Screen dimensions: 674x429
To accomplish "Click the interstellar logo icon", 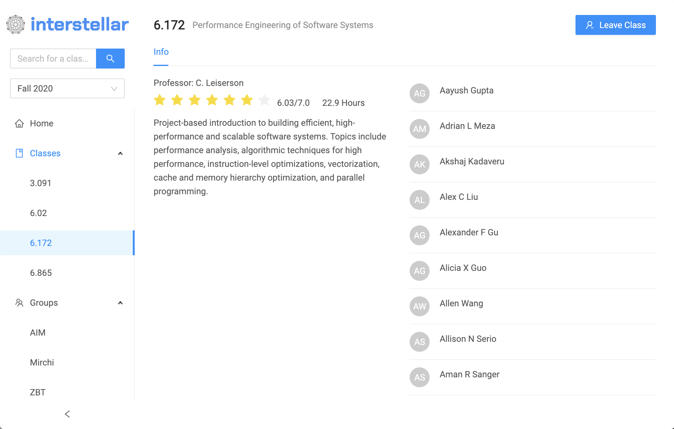I will click(16, 25).
